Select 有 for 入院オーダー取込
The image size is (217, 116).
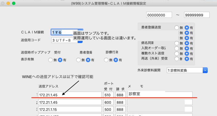click(187, 48)
